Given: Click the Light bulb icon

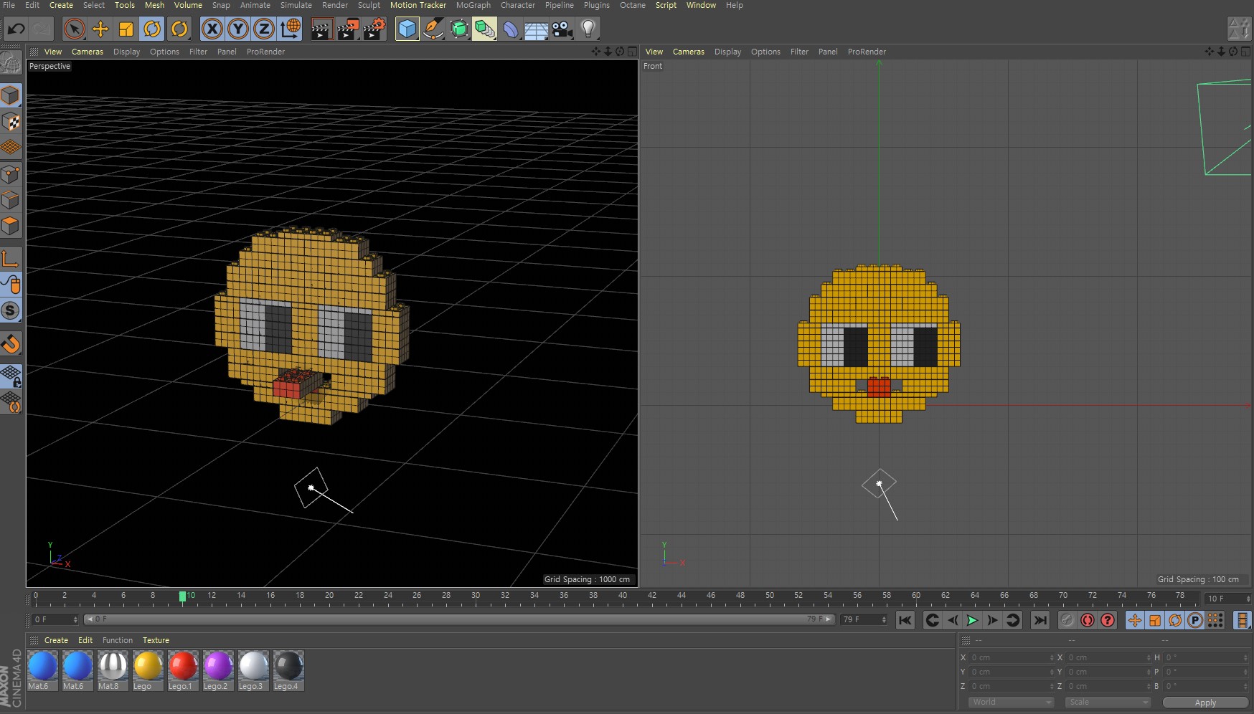Looking at the screenshot, I should [x=588, y=29].
